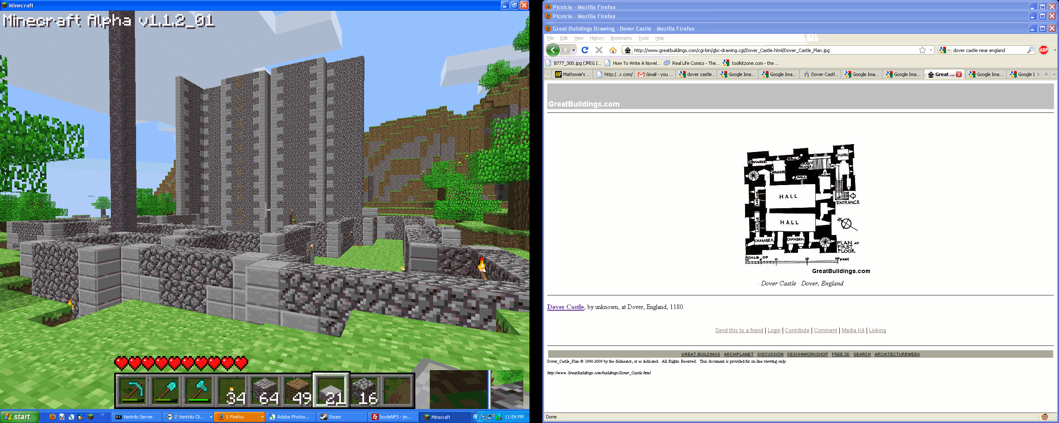Select stone slab stack of 21 in hotbar
Image resolution: width=1059 pixels, height=423 pixels.
point(331,390)
